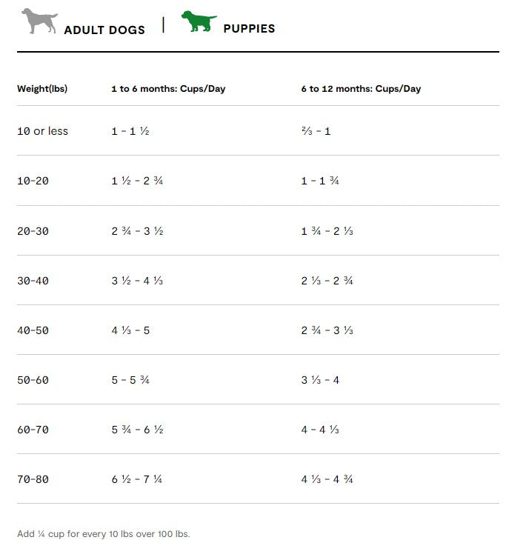The image size is (529, 540).
Task: Select the 40-50 weight row label
Action: click(33, 330)
